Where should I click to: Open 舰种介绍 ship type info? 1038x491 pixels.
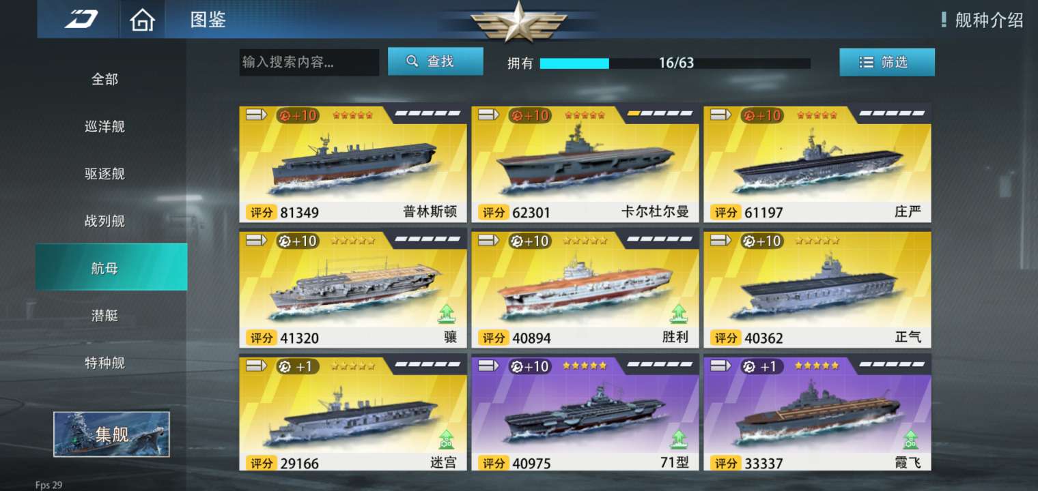(982, 20)
